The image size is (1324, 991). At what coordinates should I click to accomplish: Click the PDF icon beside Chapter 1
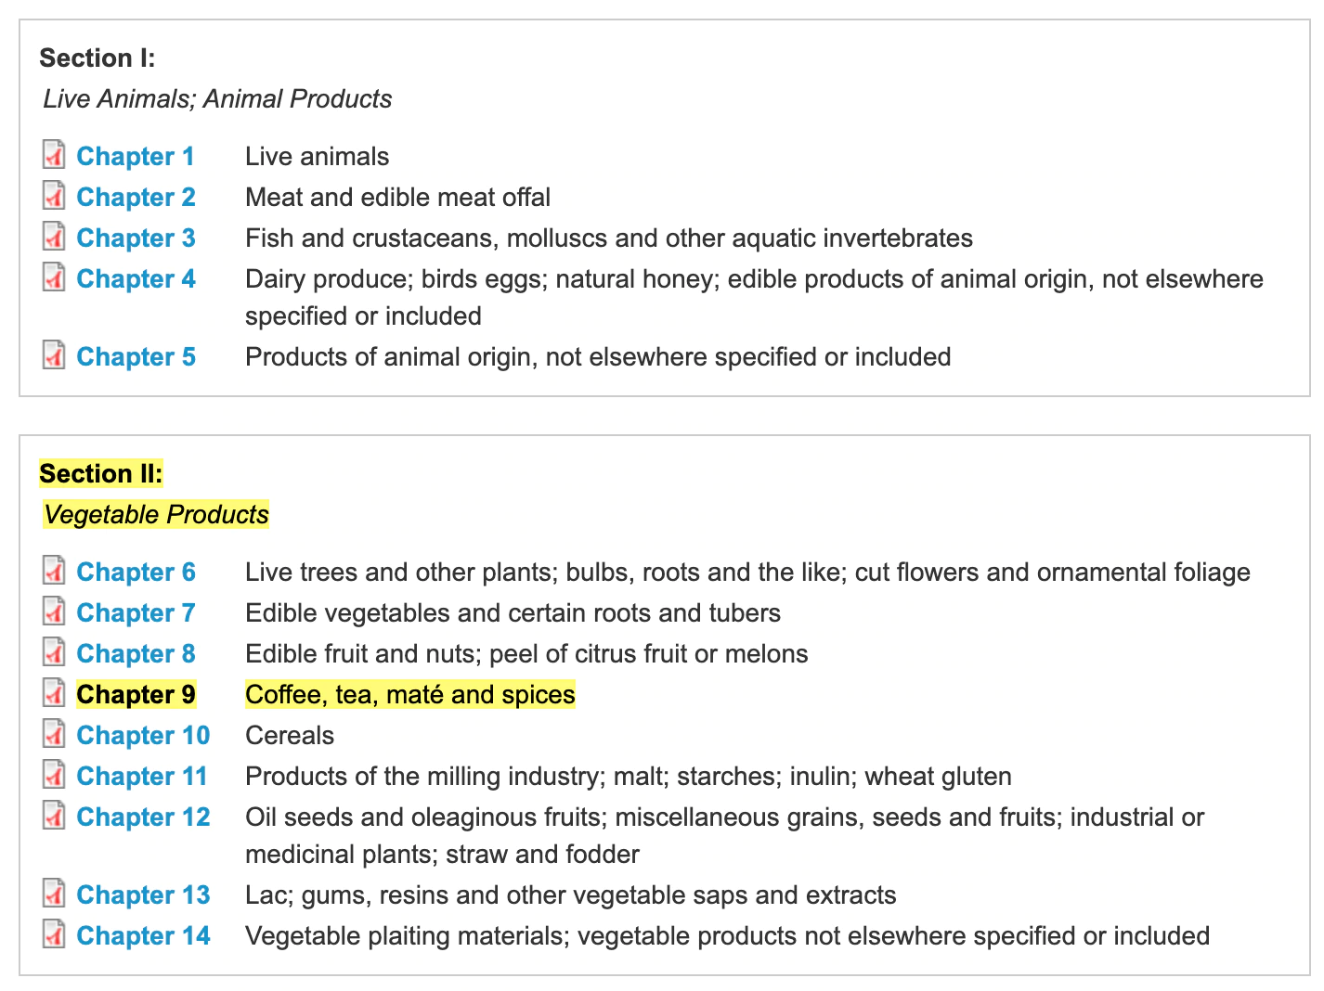[x=54, y=155]
